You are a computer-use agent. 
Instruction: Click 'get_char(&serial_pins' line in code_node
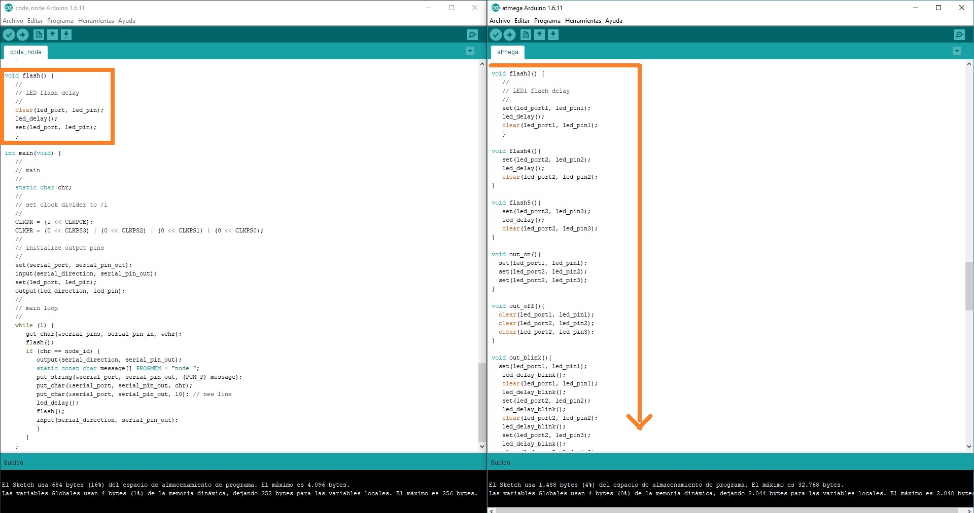(104, 334)
